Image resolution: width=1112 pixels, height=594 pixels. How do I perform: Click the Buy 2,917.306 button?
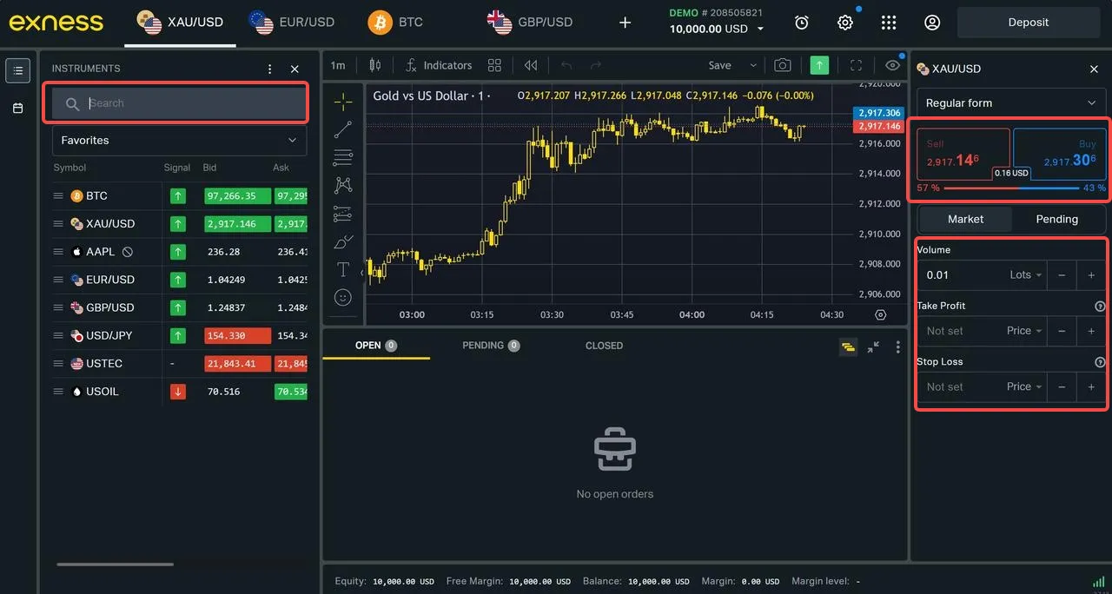click(1059, 154)
